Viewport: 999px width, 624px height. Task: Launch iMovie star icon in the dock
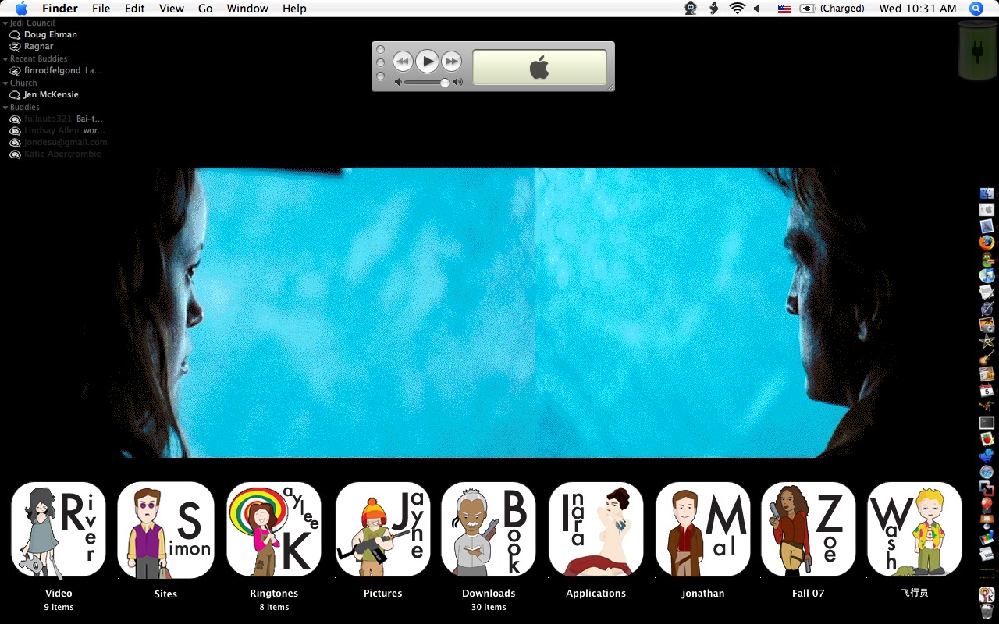pyautogui.click(x=987, y=341)
